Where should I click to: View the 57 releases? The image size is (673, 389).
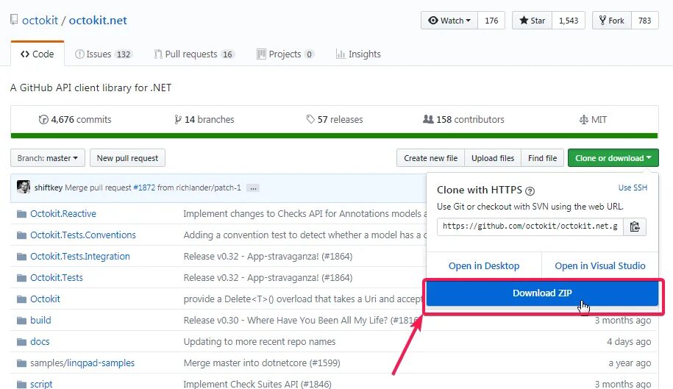click(x=335, y=120)
